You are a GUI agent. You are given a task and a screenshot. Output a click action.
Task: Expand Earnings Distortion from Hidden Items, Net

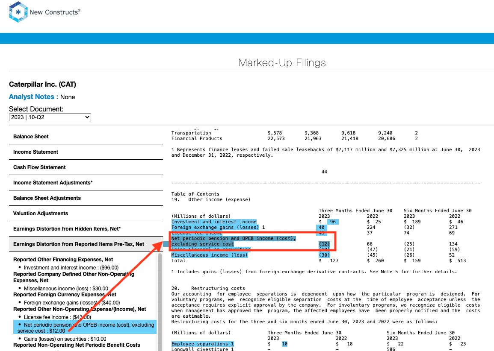86,229
